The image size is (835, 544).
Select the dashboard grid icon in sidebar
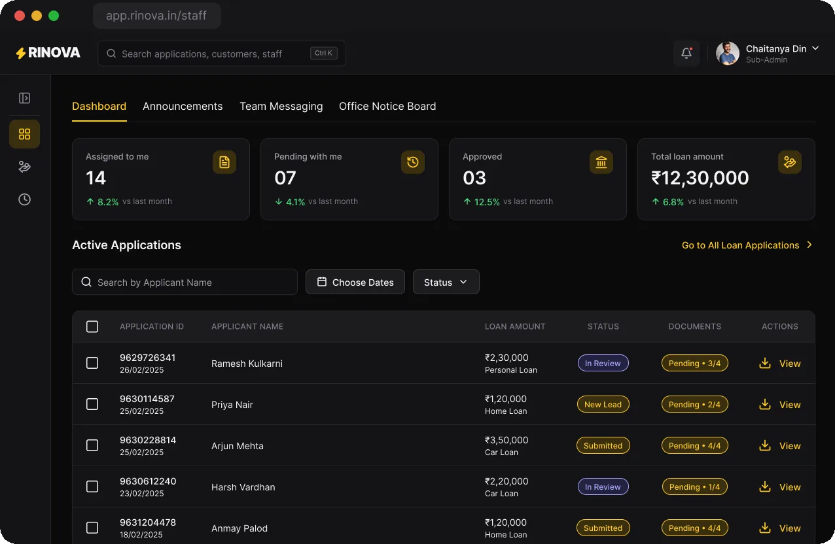point(24,134)
